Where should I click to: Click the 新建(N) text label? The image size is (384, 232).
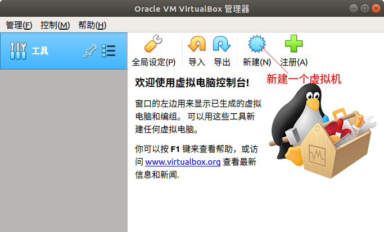click(257, 62)
